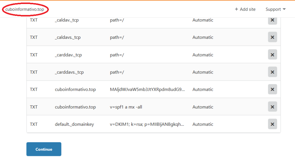Viewport: 295px width, 166px height.
Task: Delete the default._domainkey DKIM record
Action: coord(272,124)
